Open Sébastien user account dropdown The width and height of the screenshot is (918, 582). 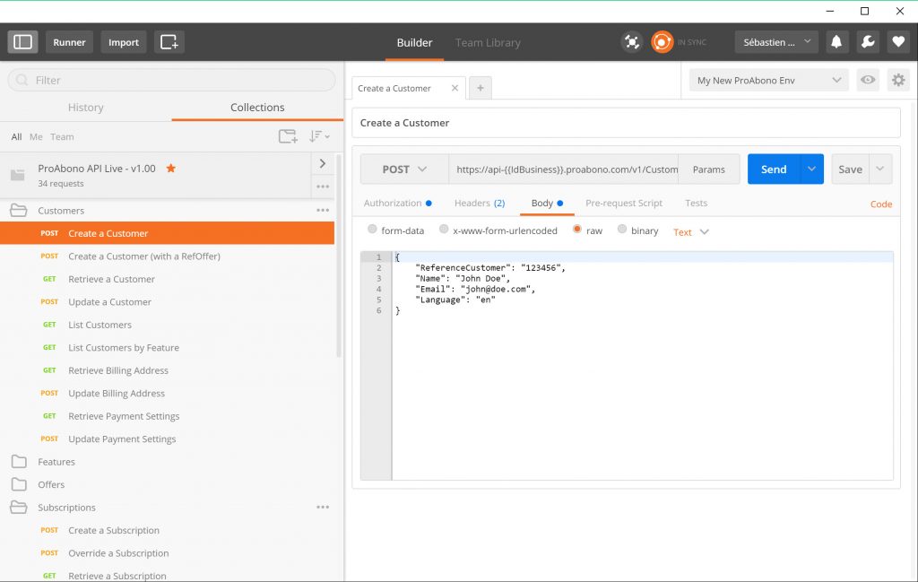pos(776,42)
